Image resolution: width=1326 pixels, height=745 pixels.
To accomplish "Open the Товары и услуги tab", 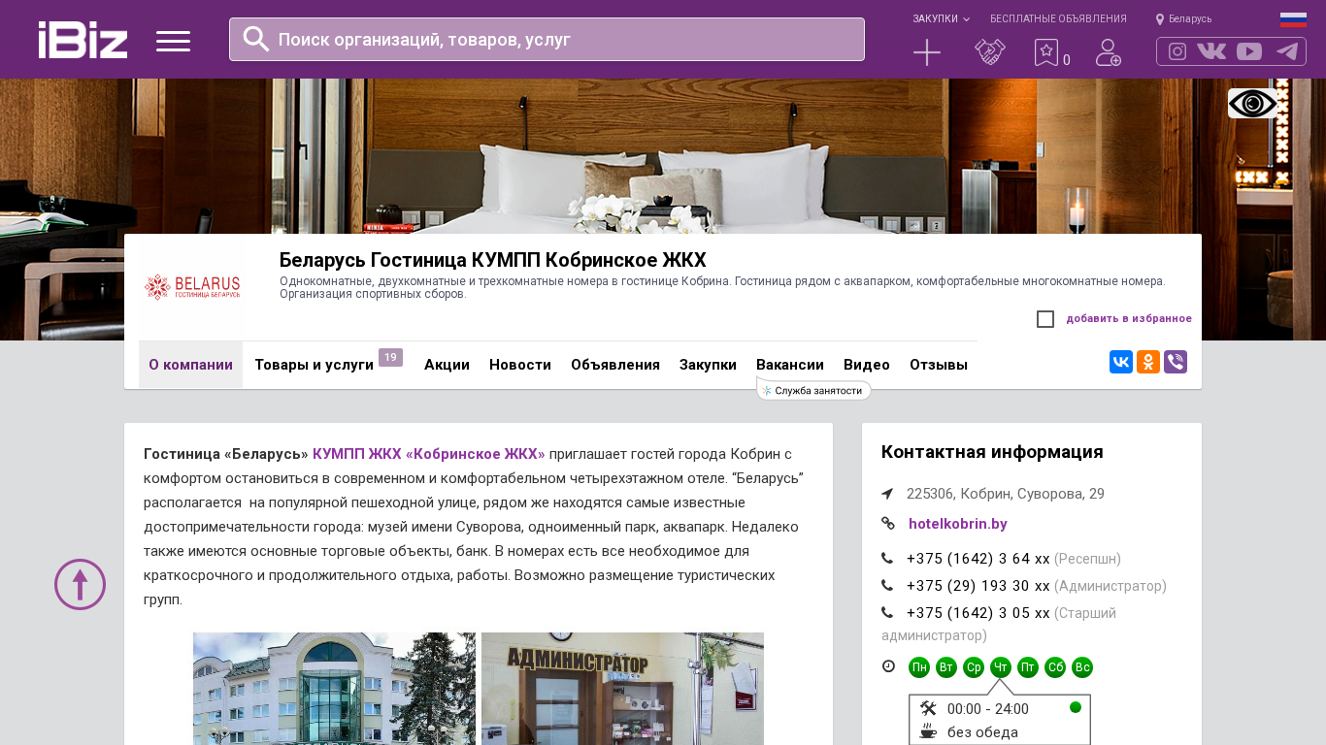I will (314, 365).
